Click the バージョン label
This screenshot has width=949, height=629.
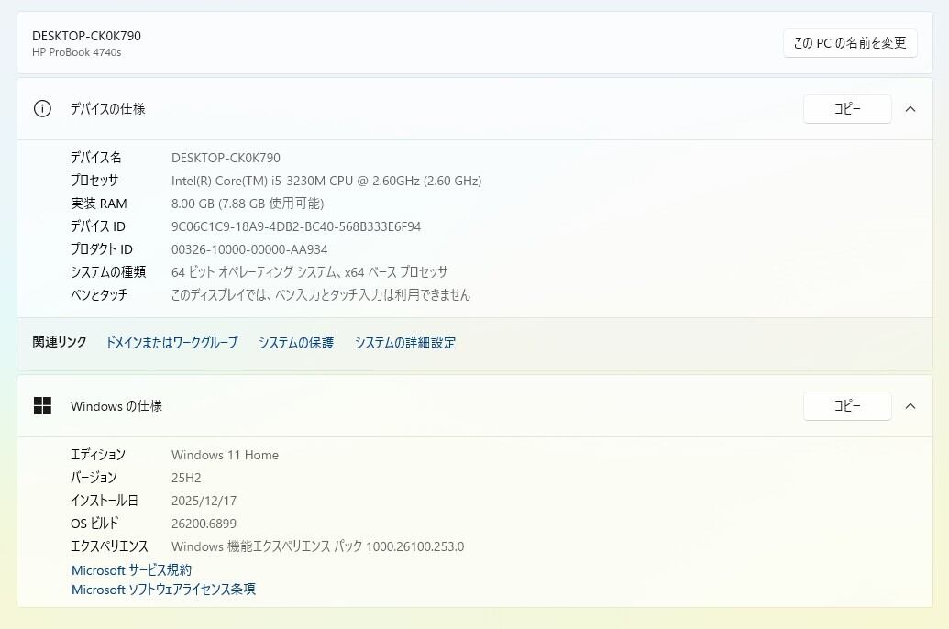[94, 478]
